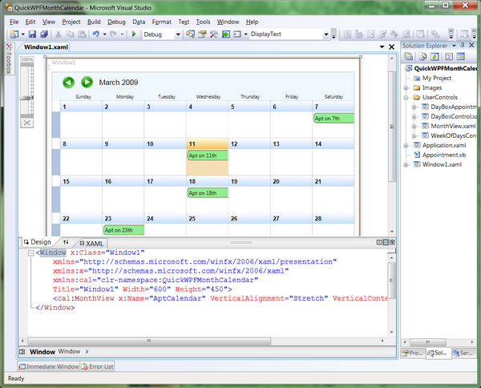Expand the MonthView.xaml node
The image size is (481, 388).
click(414, 127)
